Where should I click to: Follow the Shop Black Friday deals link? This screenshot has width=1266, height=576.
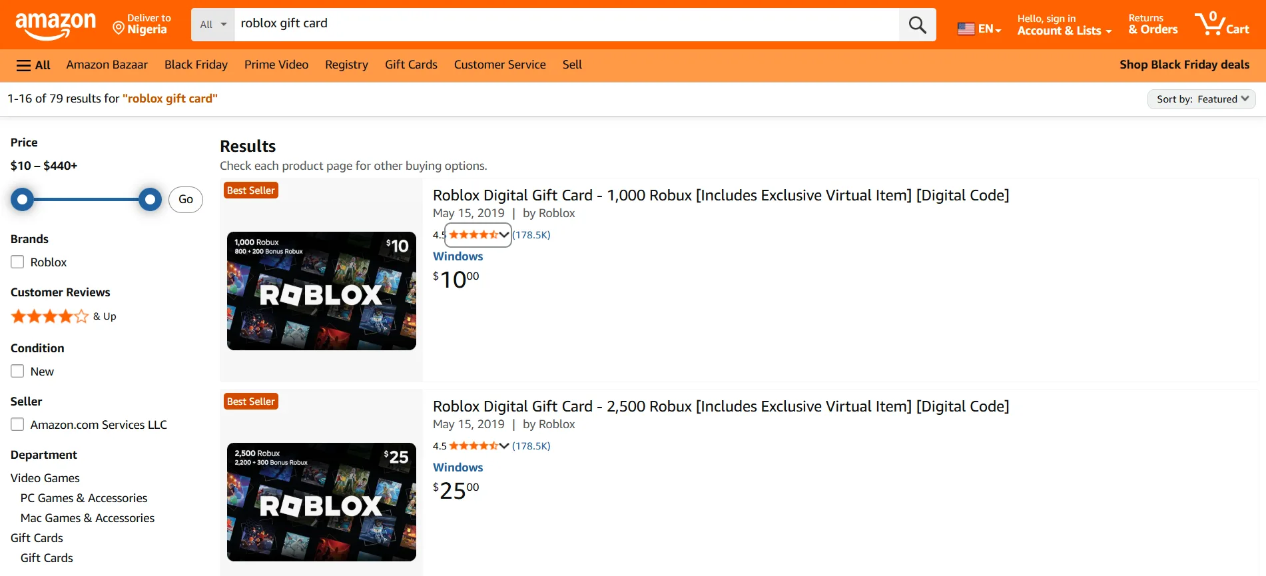(1184, 65)
